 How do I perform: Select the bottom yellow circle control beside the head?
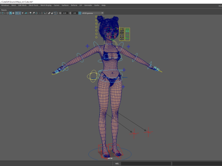pyautogui.click(x=96, y=37)
